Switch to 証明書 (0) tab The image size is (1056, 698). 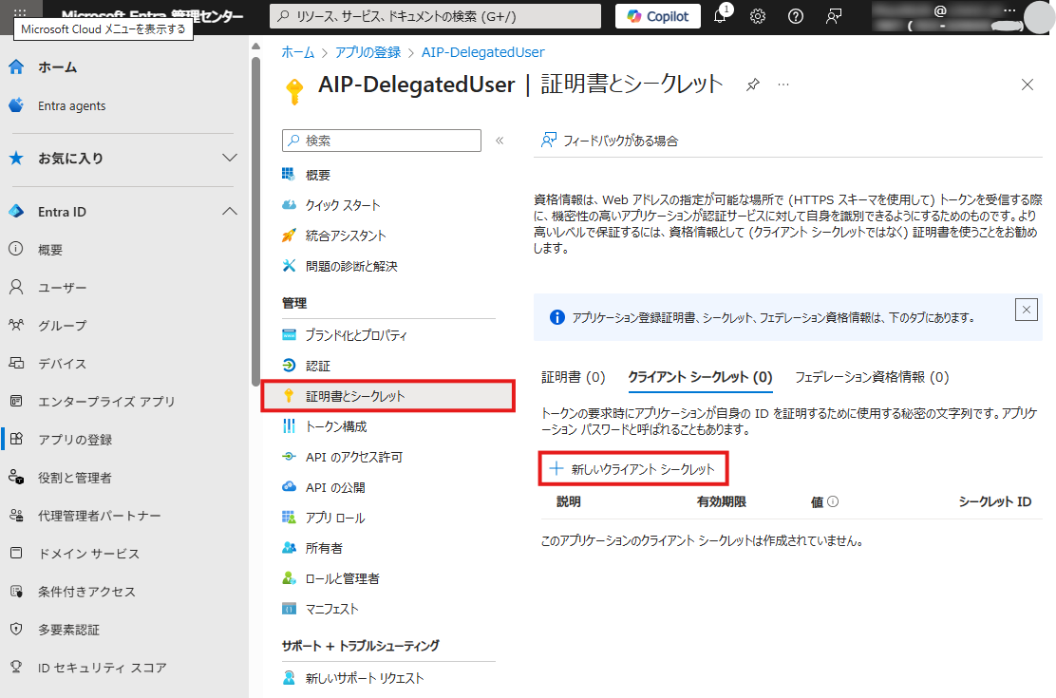(574, 377)
